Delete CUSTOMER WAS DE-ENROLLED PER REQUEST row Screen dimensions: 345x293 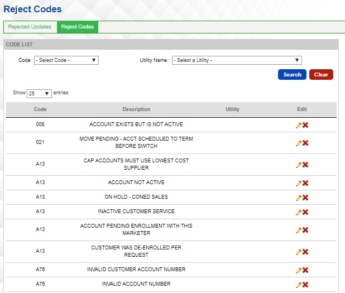click(x=305, y=252)
